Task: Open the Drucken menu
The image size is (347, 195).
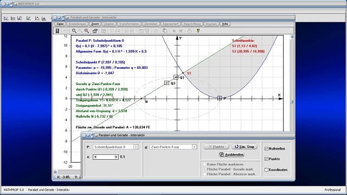Action: (x=211, y=24)
